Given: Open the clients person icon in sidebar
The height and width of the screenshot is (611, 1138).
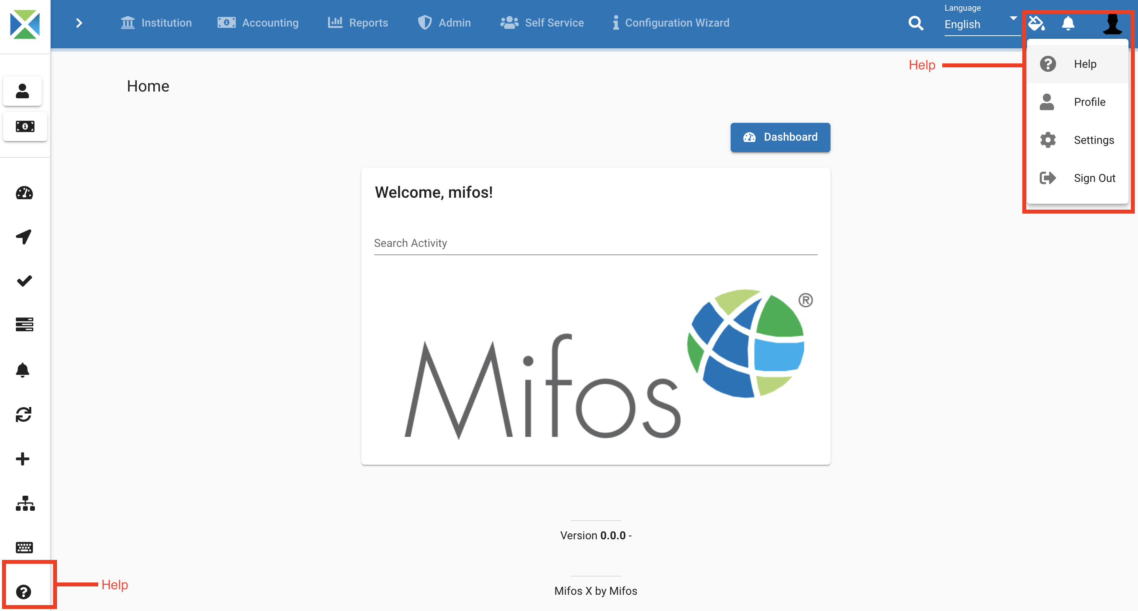Looking at the screenshot, I should point(22,91).
